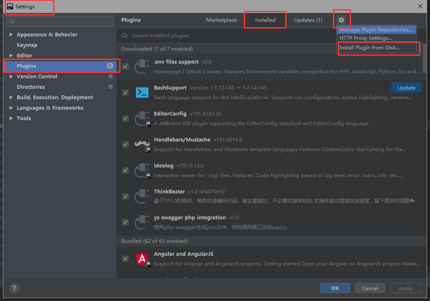This screenshot has width=430, height=301.
Task: Open the plugins gear settings icon
Action: pyautogui.click(x=341, y=20)
